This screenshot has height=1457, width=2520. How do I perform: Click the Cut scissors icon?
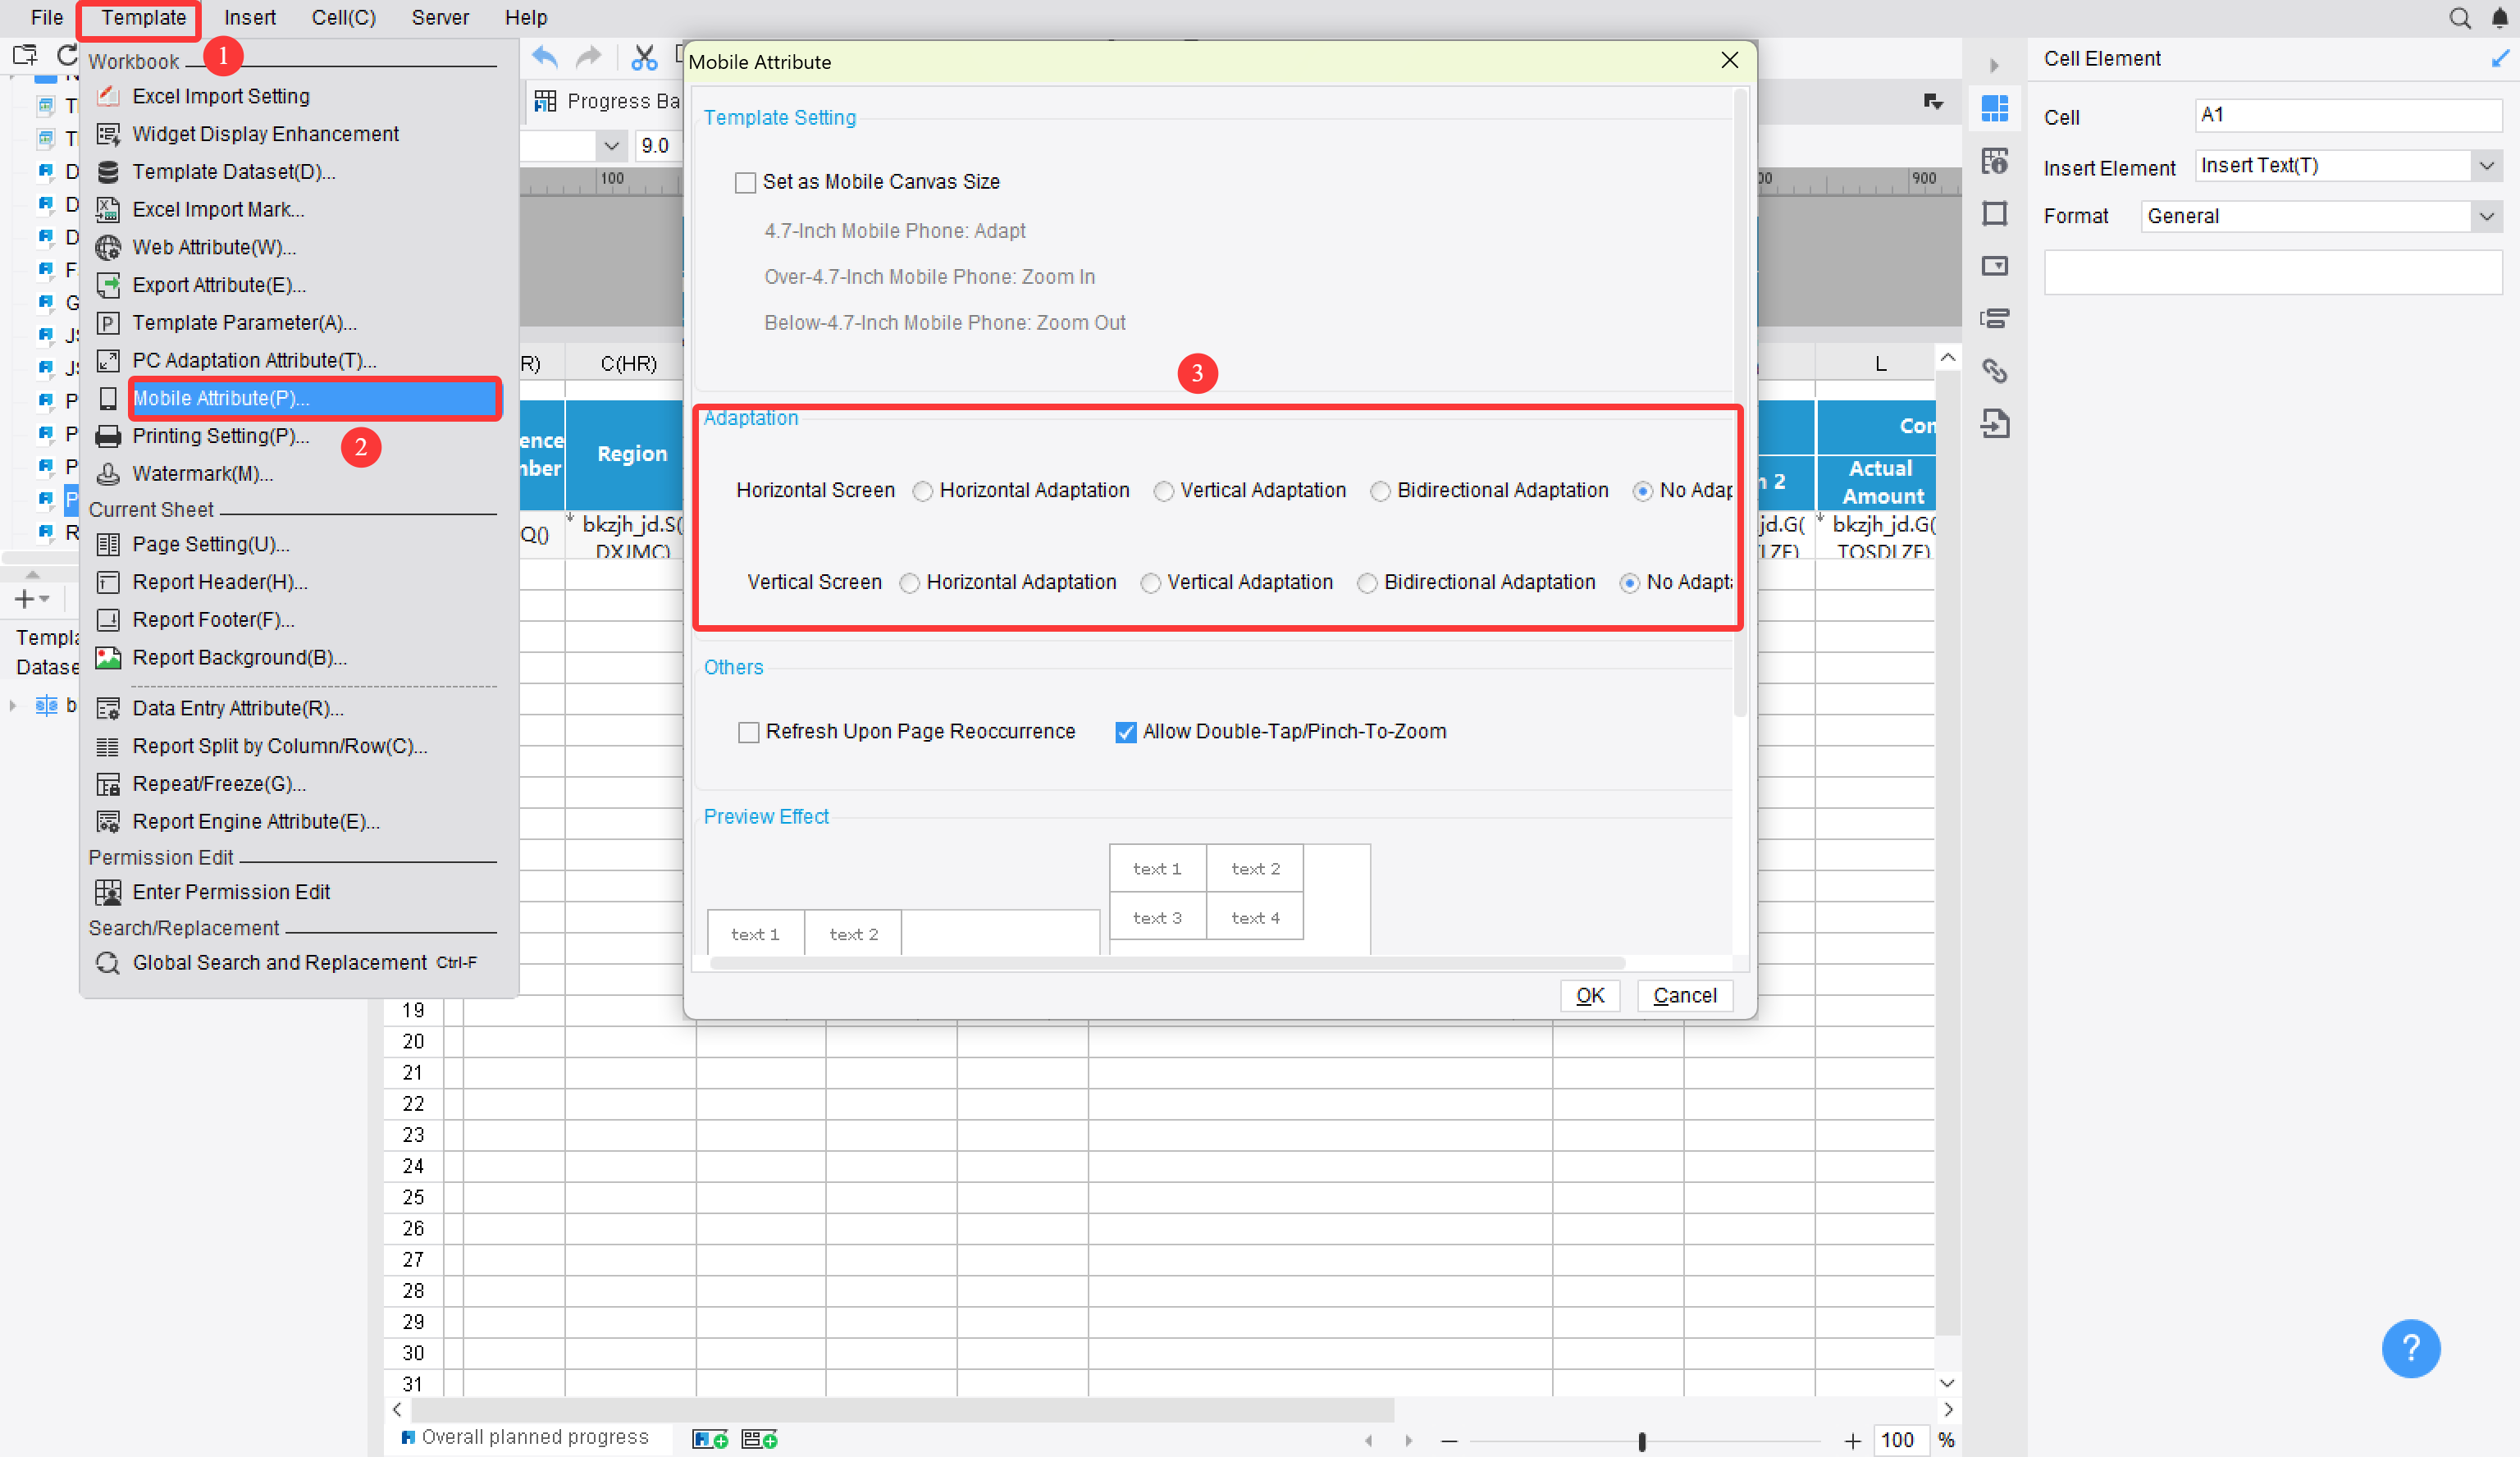tap(644, 58)
